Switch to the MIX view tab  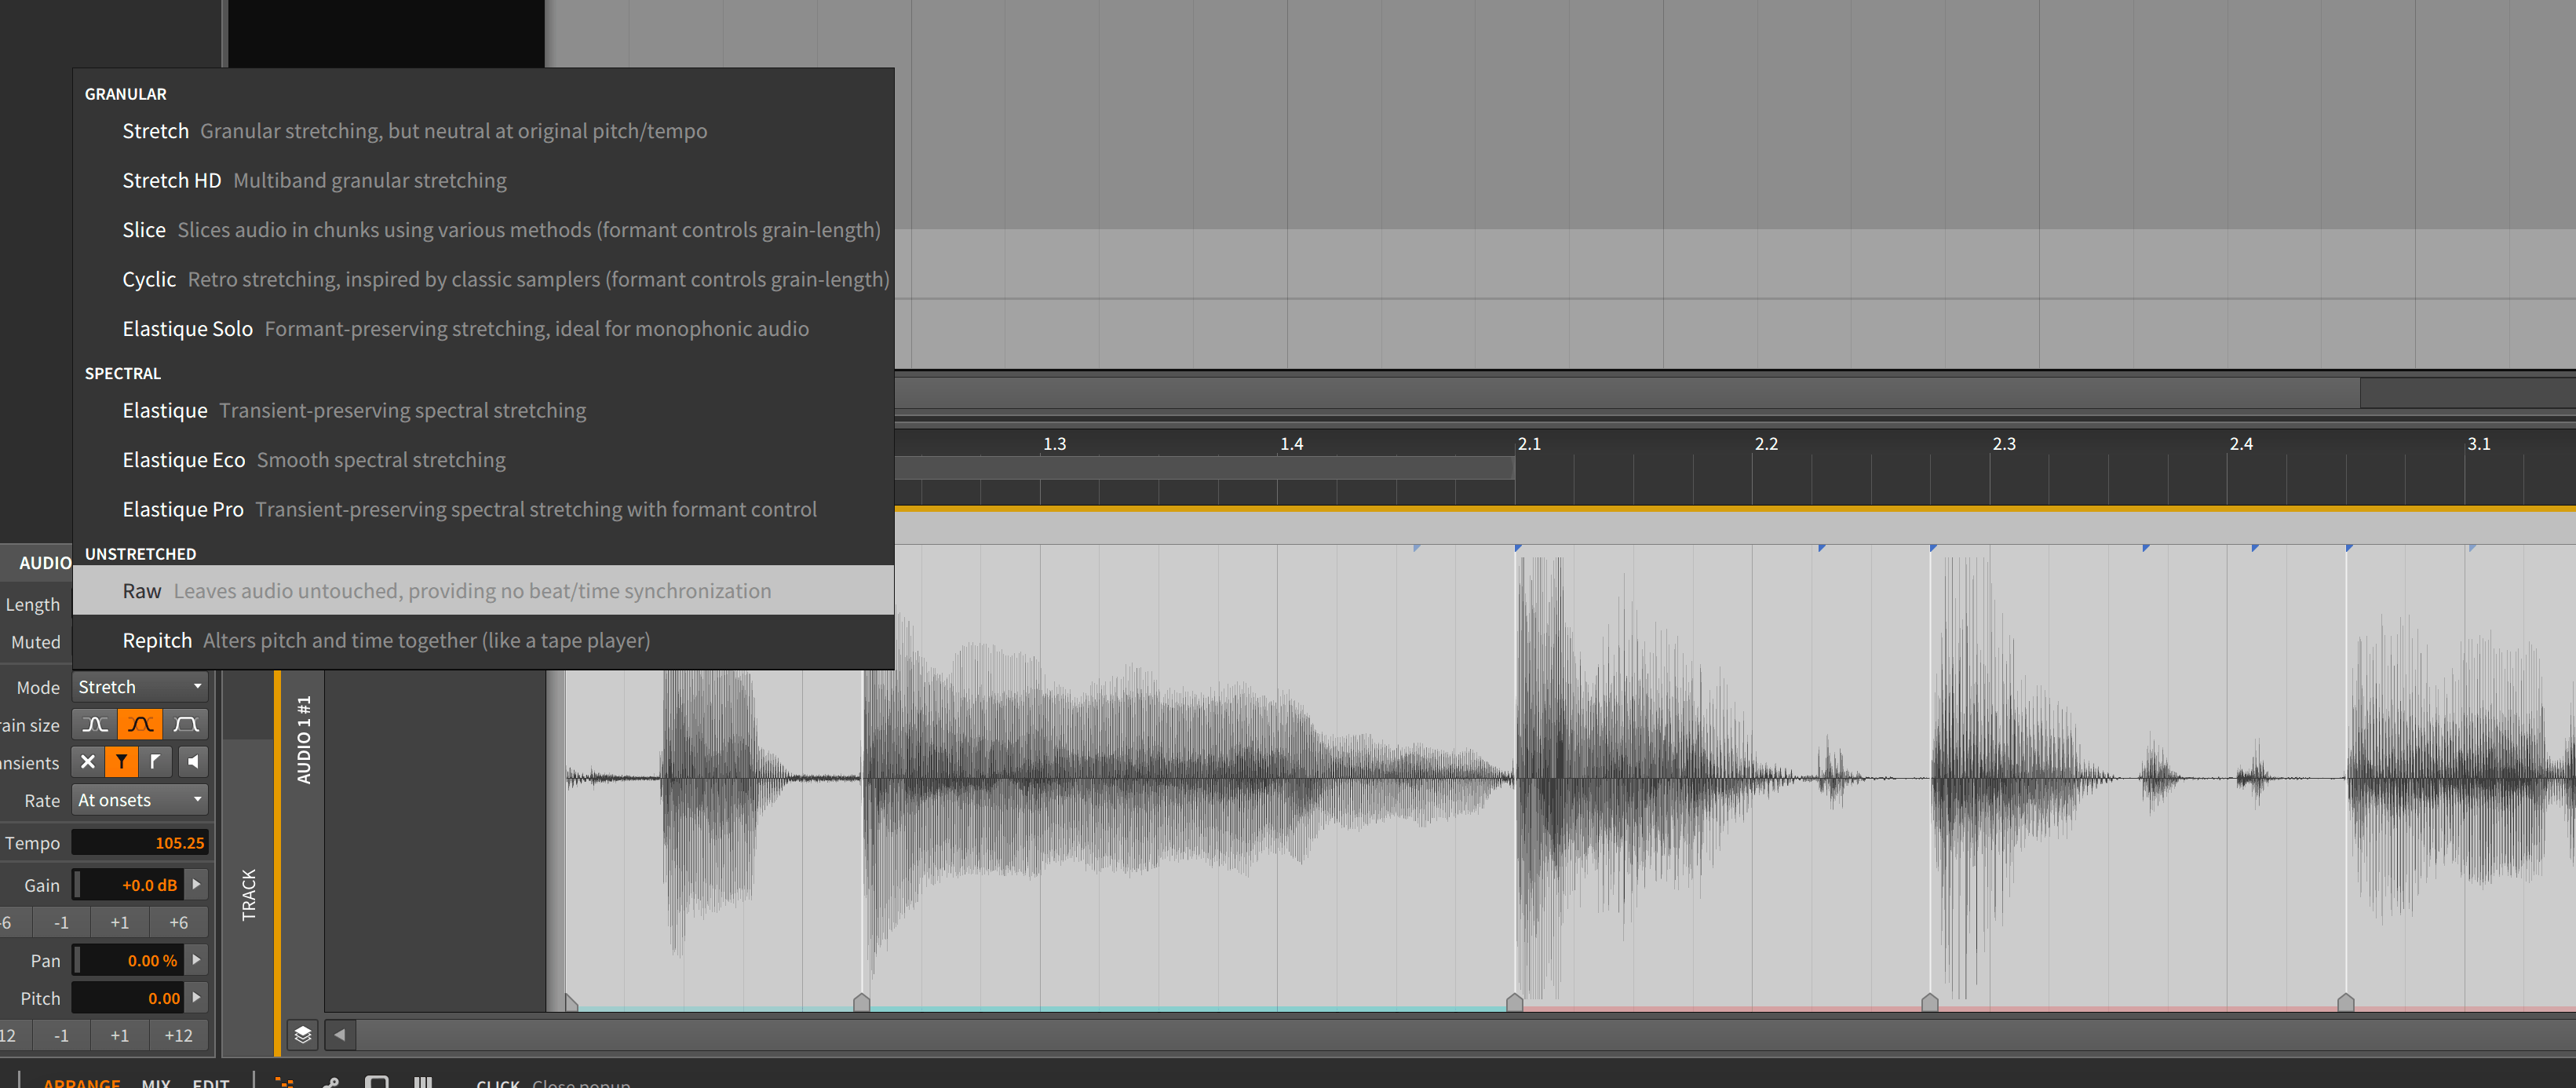click(156, 1083)
